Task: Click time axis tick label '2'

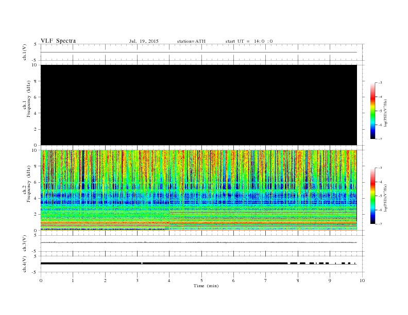Action: 105,281
